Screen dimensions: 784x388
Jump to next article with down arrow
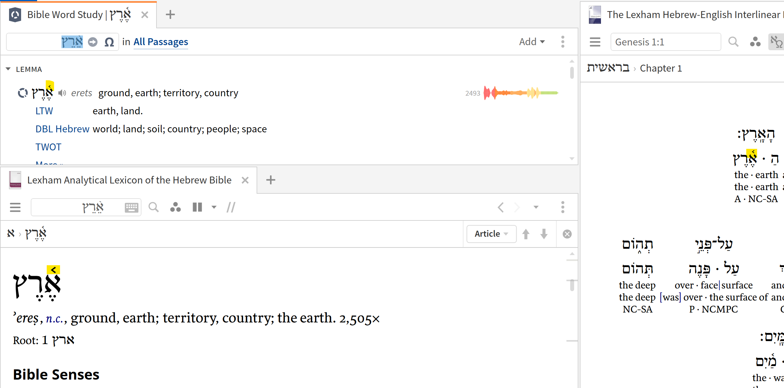(544, 234)
